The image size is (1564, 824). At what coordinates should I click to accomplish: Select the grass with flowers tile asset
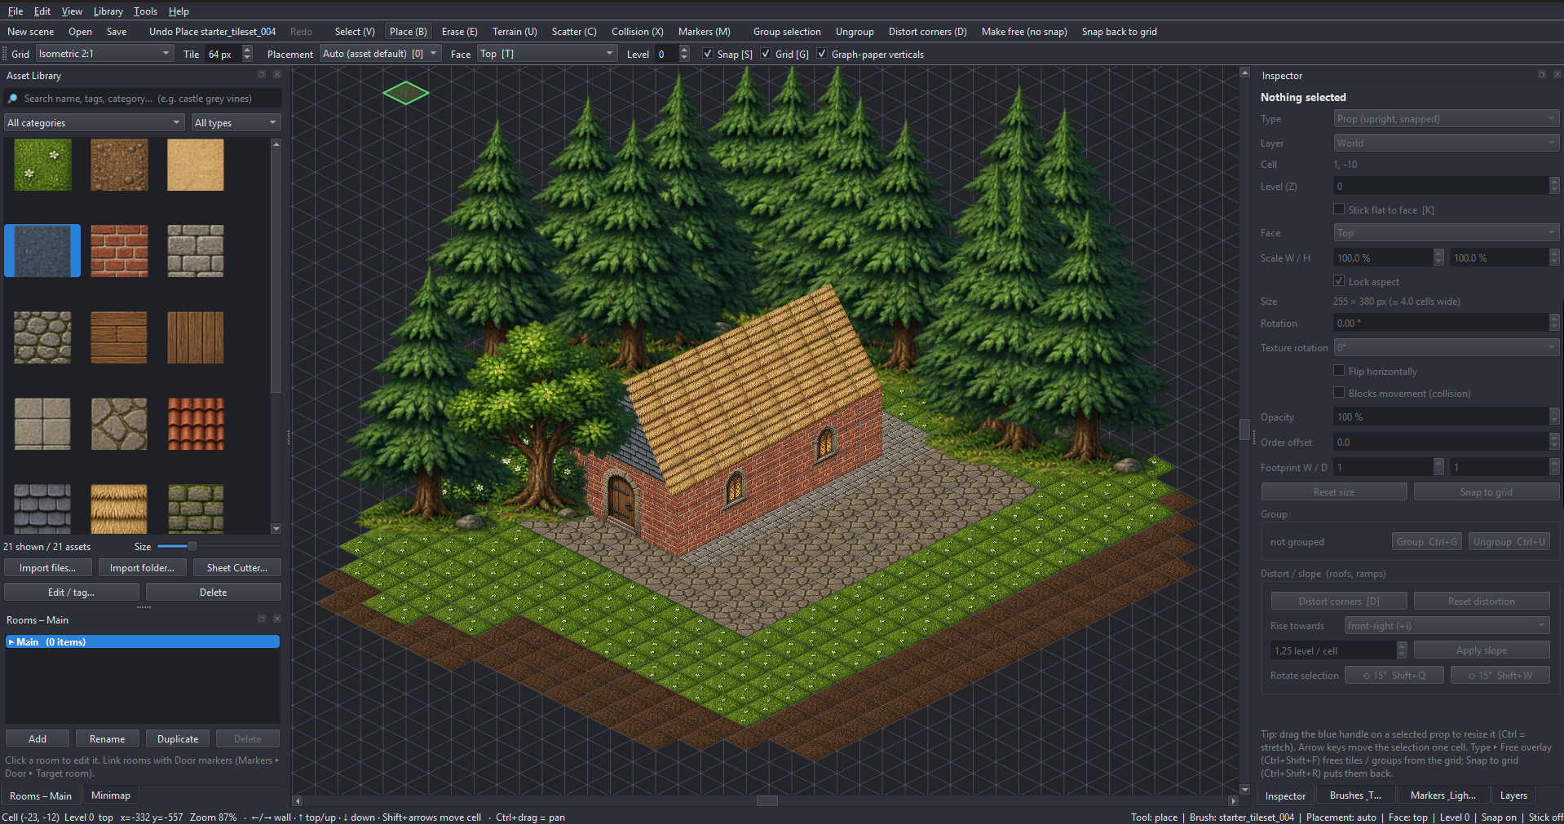coord(42,165)
